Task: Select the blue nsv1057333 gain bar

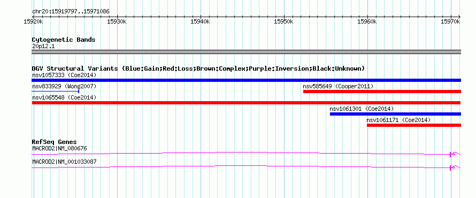Action: 246,80
